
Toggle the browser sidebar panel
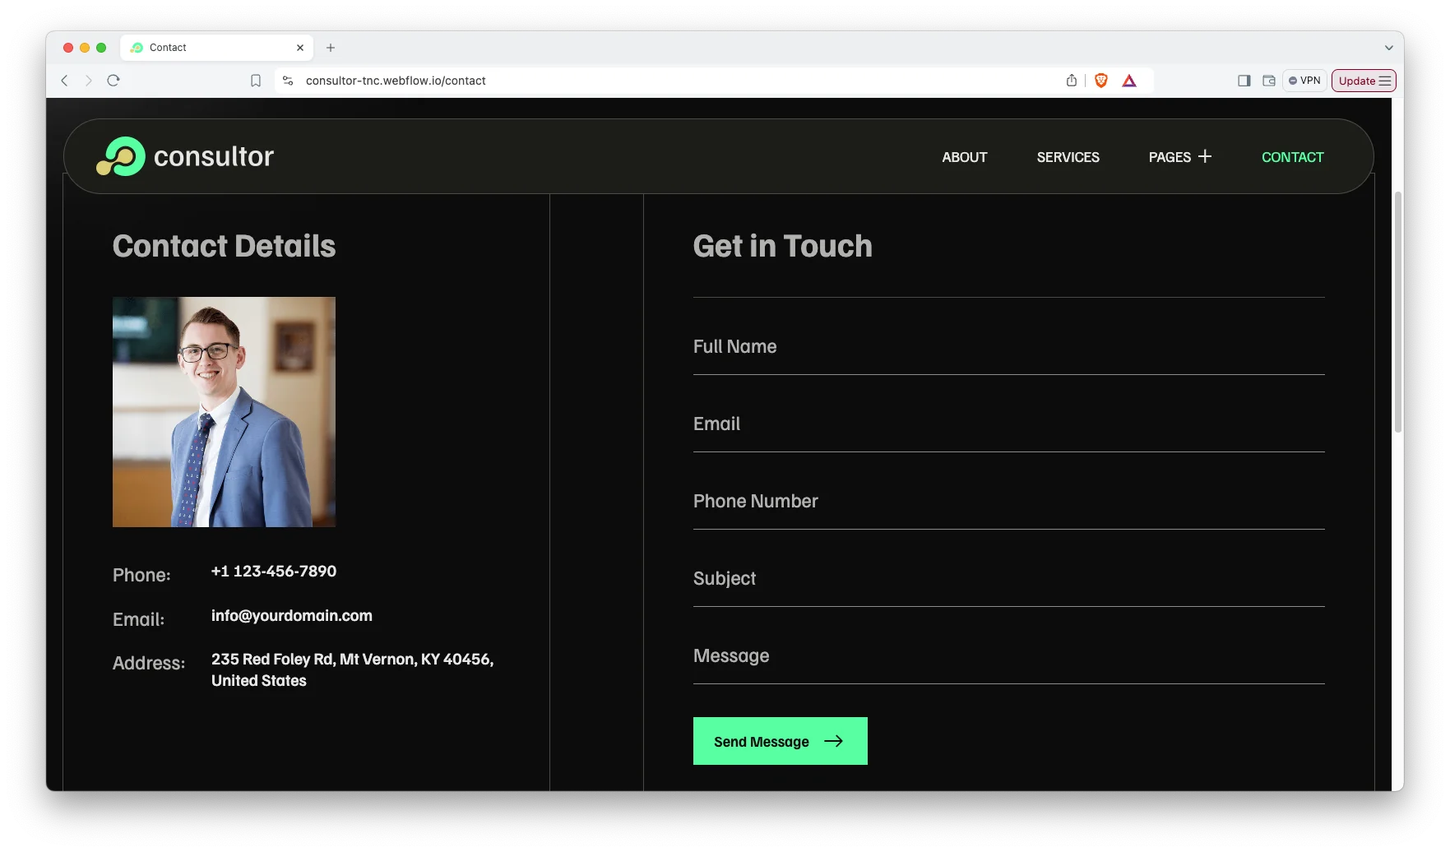[1244, 81]
